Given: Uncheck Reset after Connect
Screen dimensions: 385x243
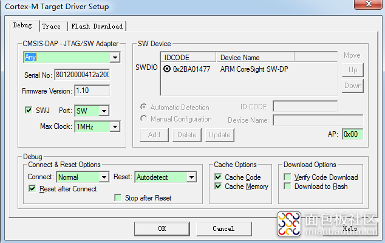Looking at the screenshot, I should [x=32, y=189].
